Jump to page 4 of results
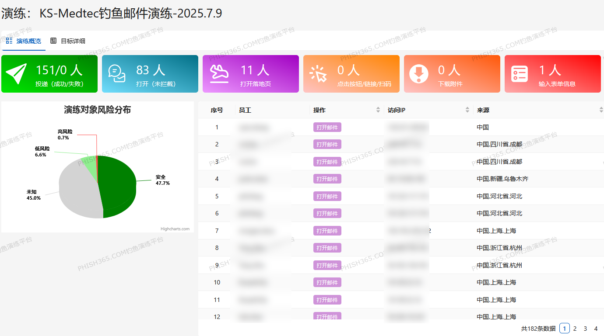Screen dimensions: 604x336 click(x=596, y=329)
